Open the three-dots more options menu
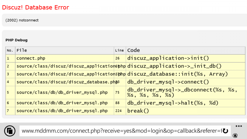This screenshot has width=247, height=139. click(238, 126)
